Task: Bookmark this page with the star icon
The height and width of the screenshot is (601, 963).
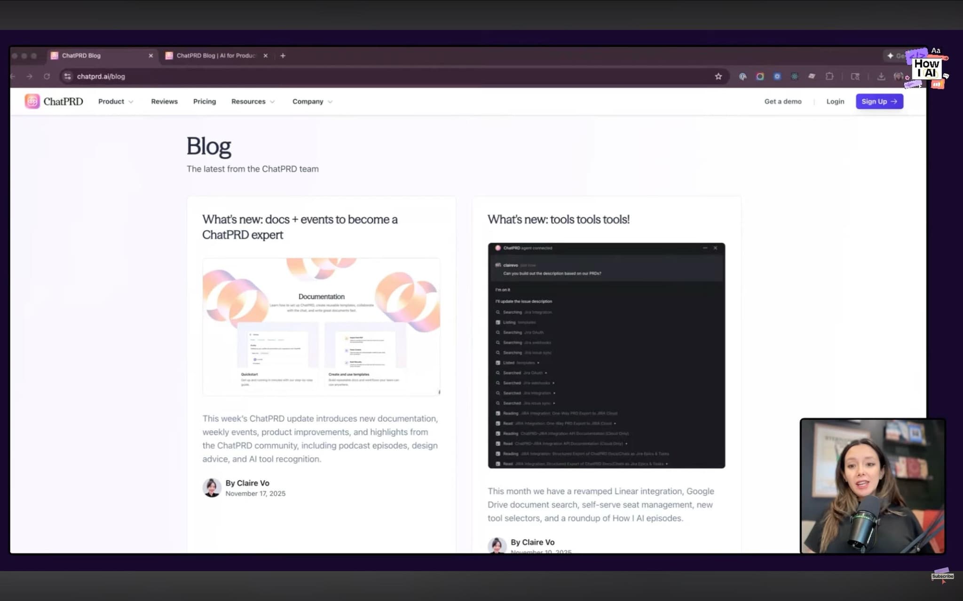Action: tap(718, 77)
